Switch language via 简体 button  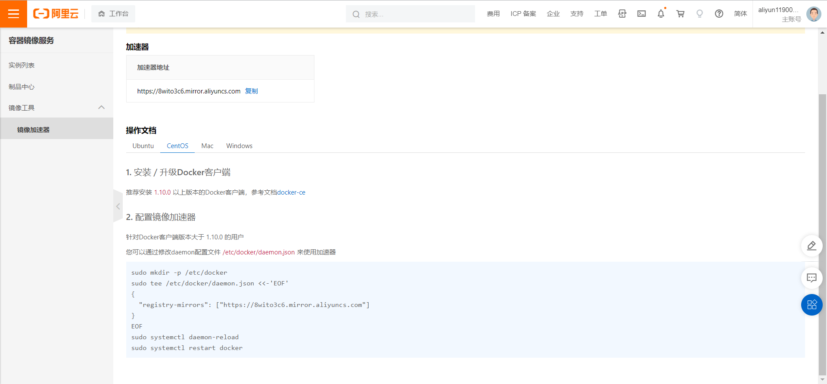(x=740, y=14)
